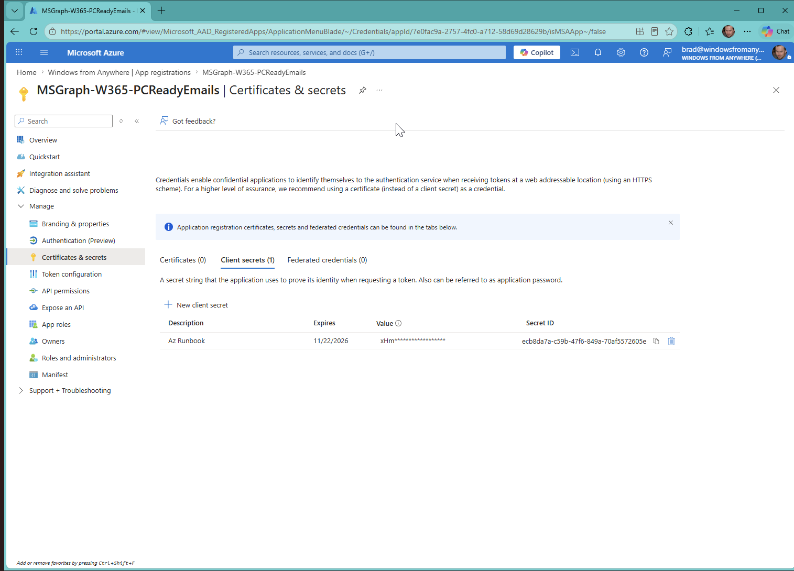
Task: Open the Azure apps grid icon
Action: coord(19,52)
